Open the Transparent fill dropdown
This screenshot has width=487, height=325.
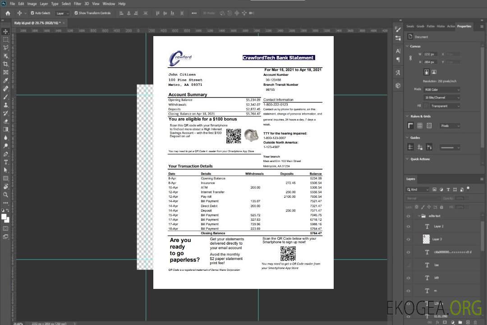(x=445, y=106)
